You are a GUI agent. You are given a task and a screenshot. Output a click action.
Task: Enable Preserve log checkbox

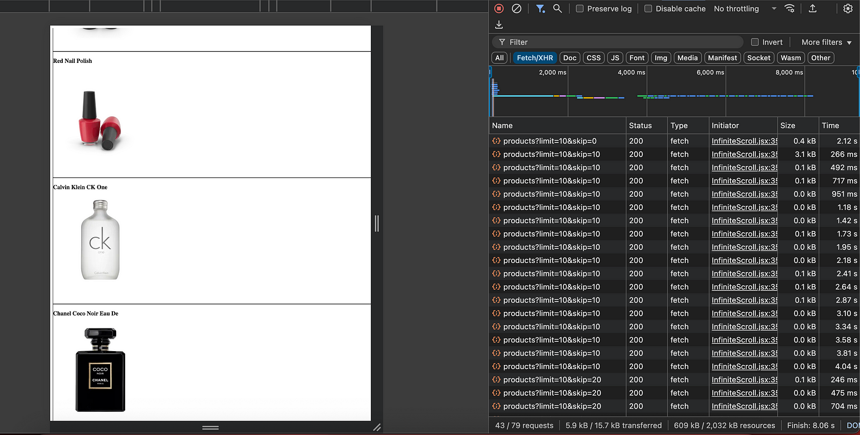[x=579, y=9]
